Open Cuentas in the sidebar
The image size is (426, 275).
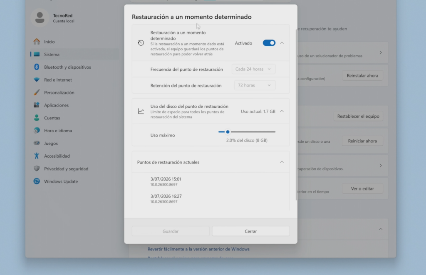(x=75, y=118)
